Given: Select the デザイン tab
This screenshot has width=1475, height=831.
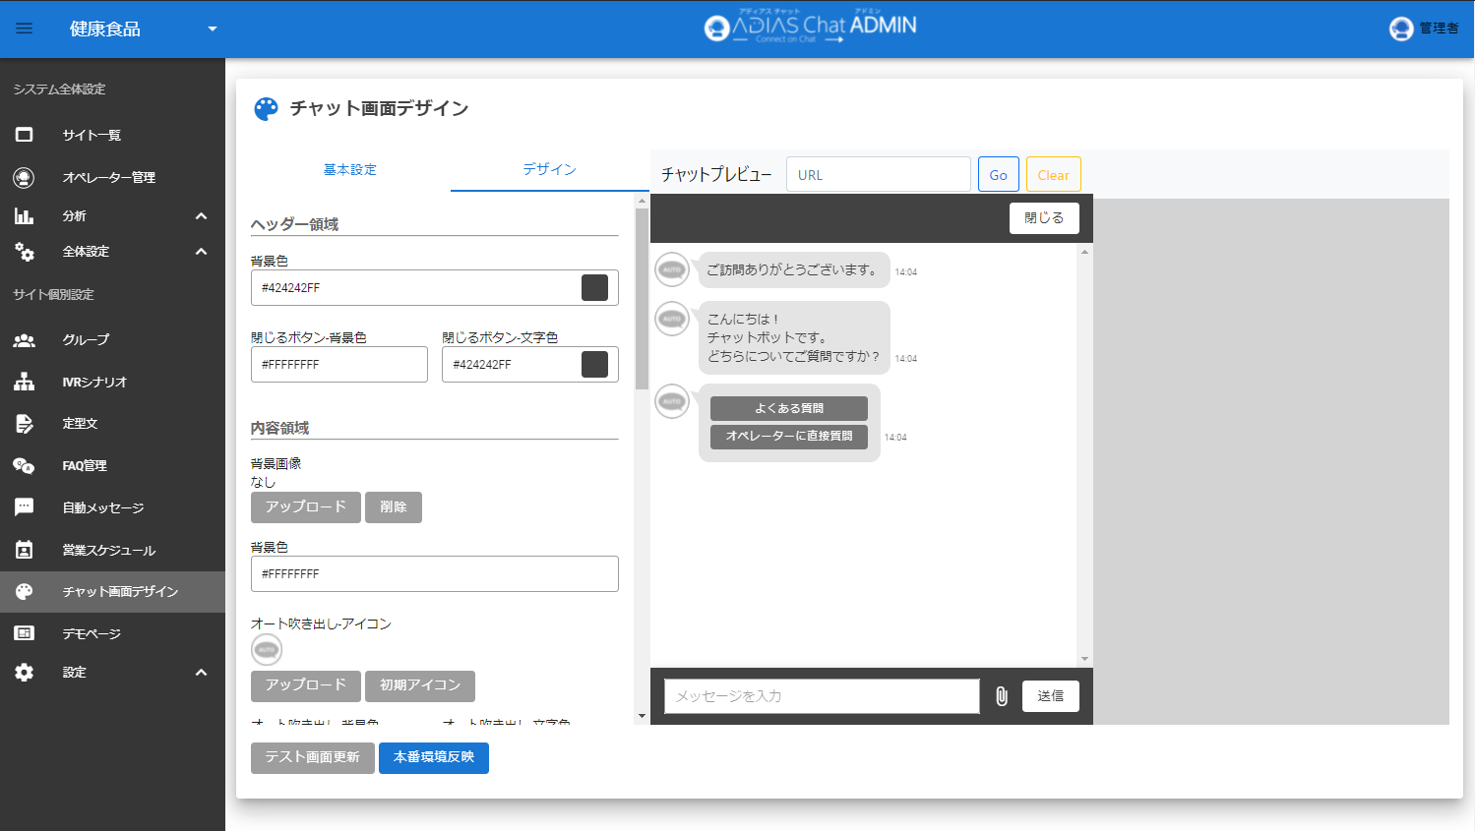Looking at the screenshot, I should click(549, 170).
